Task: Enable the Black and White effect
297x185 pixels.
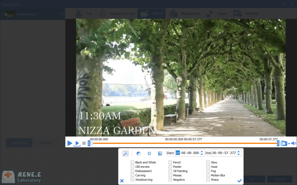Action: [x=133, y=162]
